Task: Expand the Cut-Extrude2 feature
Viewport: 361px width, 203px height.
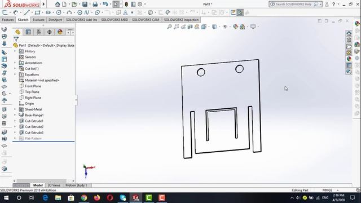Action: 15,127
